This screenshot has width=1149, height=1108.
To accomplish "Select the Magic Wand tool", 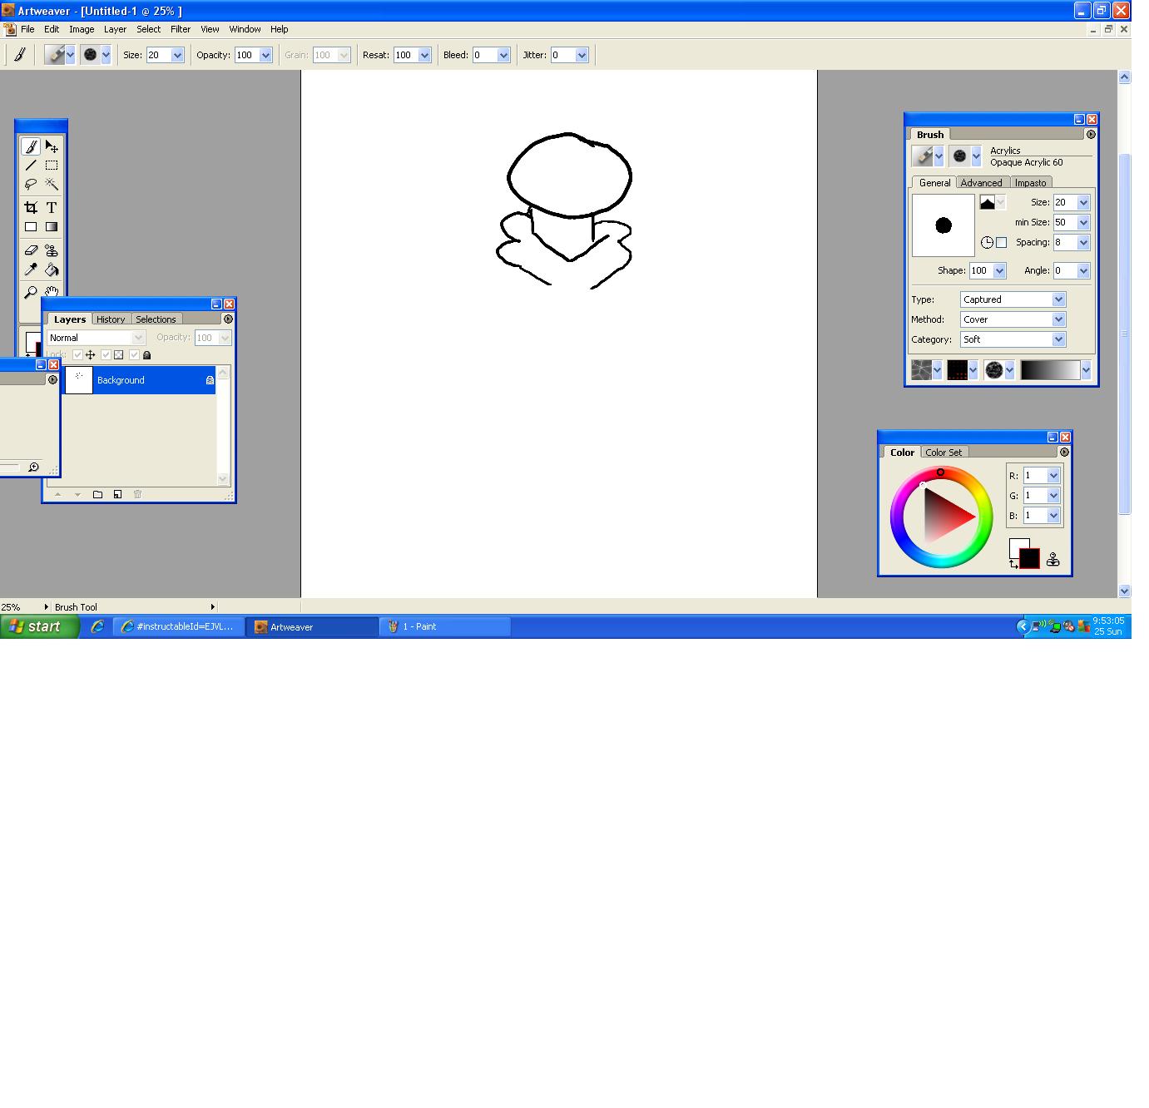I will [x=52, y=184].
